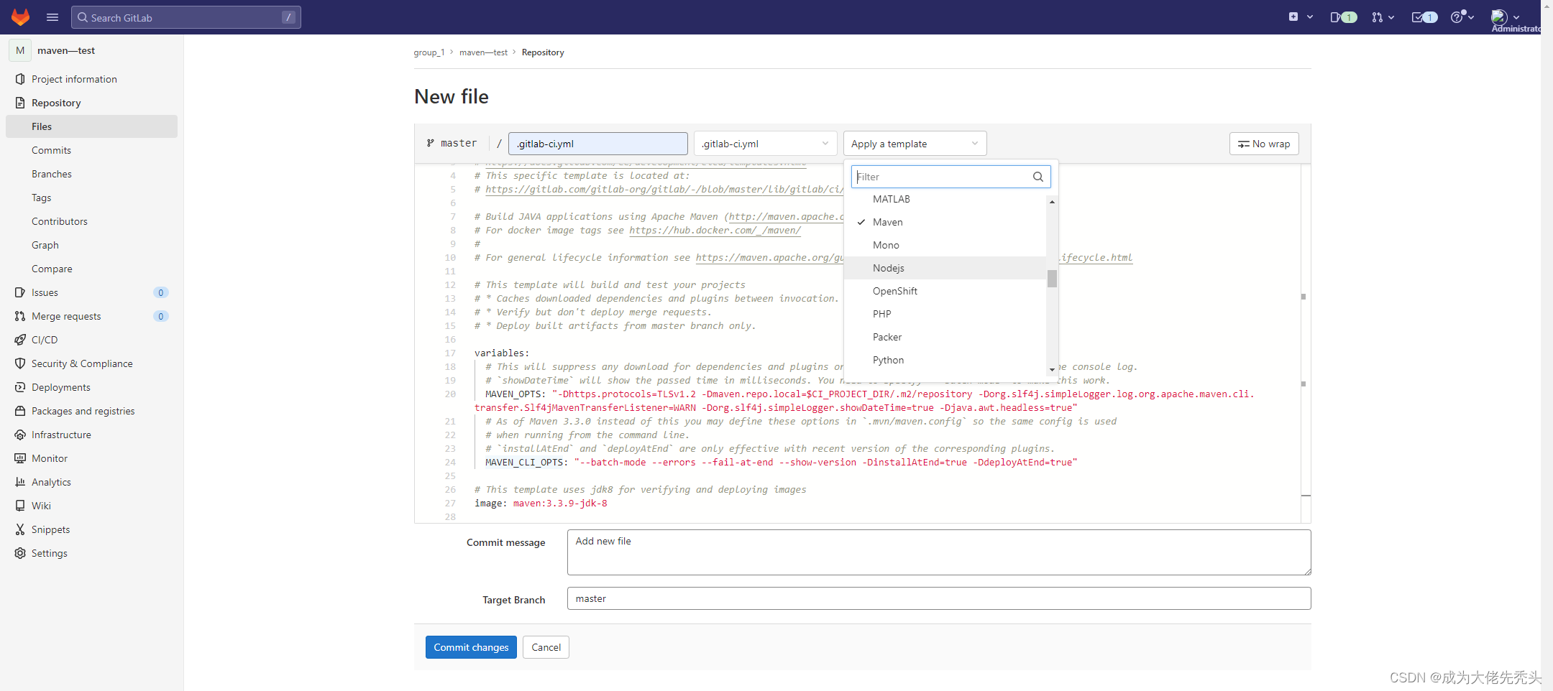Choose the OpenShift template
Screen dimensions: 1553x691
(945, 291)
